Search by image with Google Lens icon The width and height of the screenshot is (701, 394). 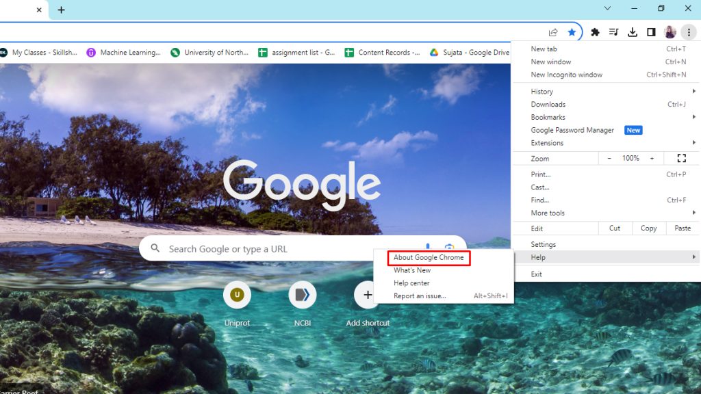tap(449, 248)
